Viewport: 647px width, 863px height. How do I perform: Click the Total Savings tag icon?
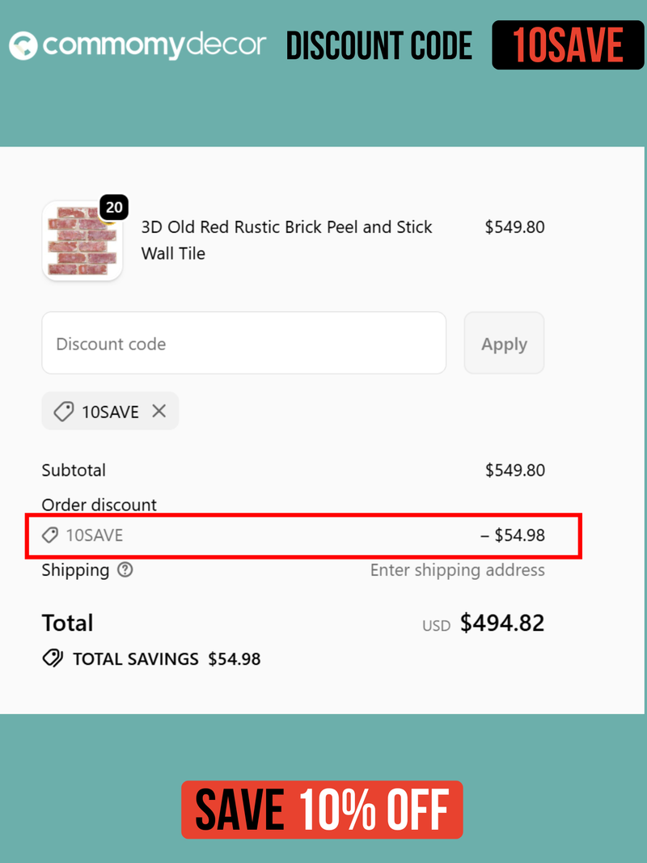[53, 658]
